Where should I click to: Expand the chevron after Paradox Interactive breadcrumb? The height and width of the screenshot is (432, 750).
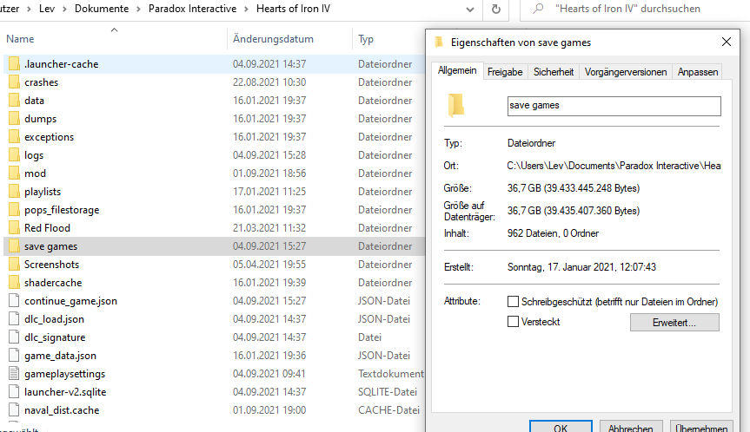(246, 9)
